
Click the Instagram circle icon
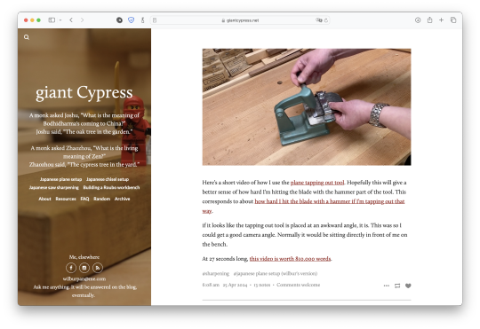pyautogui.click(x=84, y=268)
